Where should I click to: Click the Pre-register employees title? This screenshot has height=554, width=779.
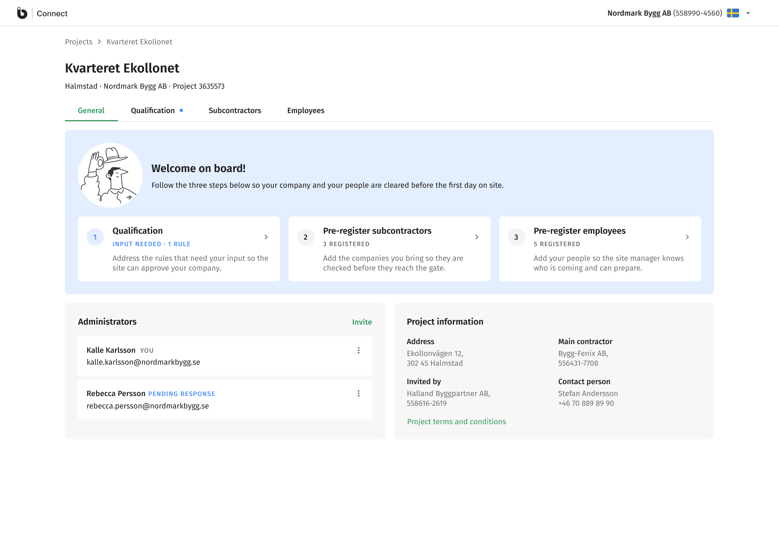coord(579,231)
